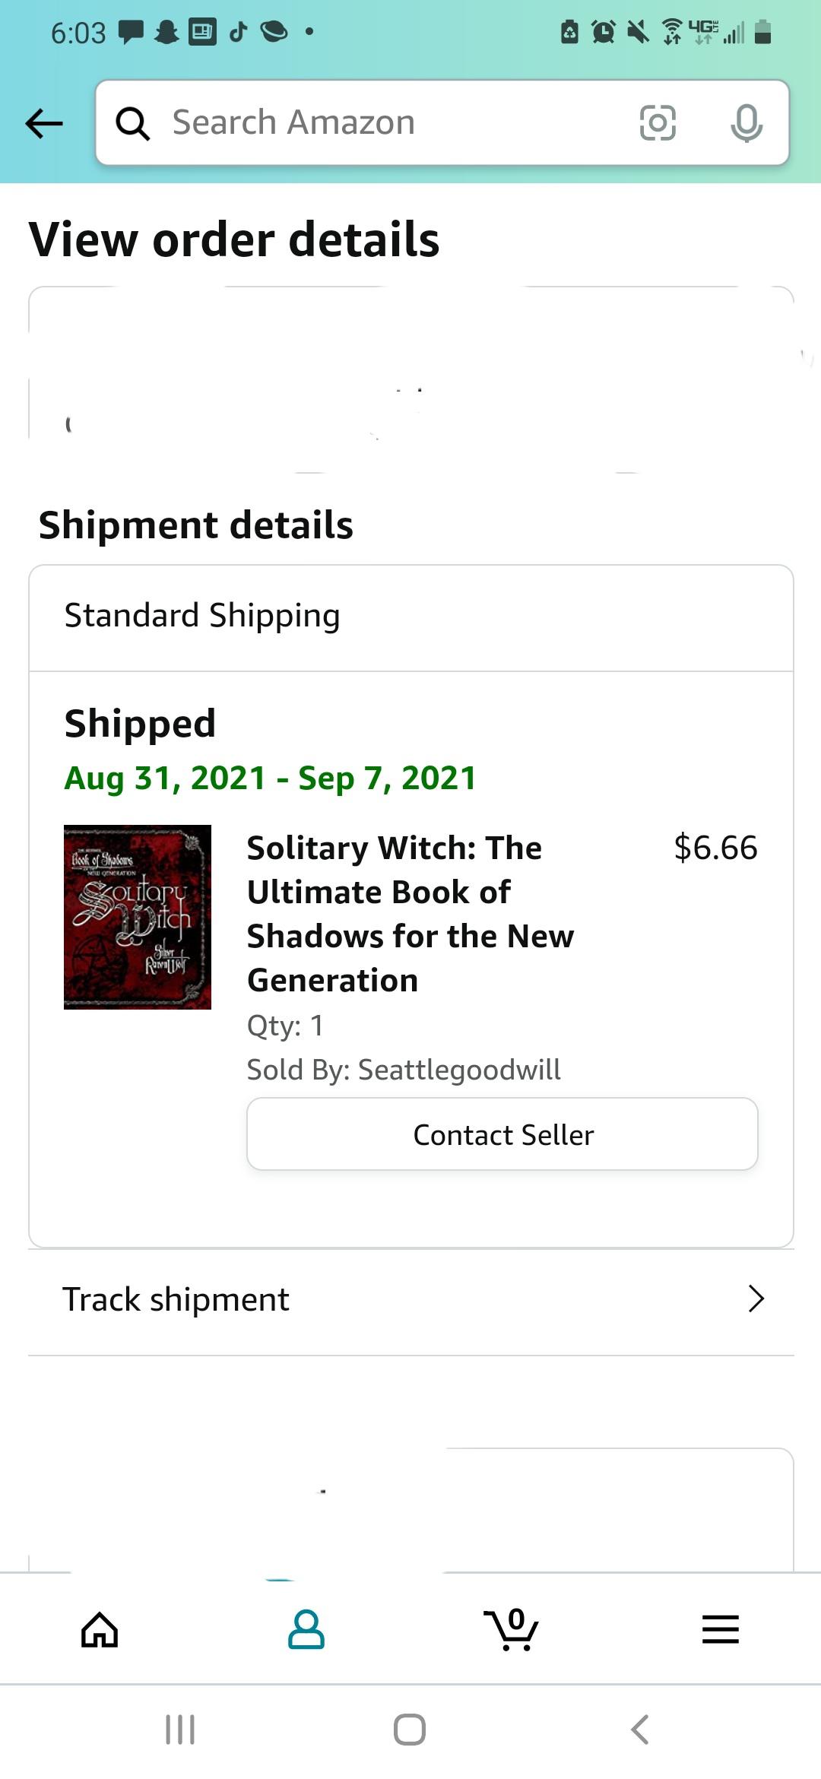Screen dimensions: 821x1779
Task: Open the hamburger menu
Action: (720, 1629)
